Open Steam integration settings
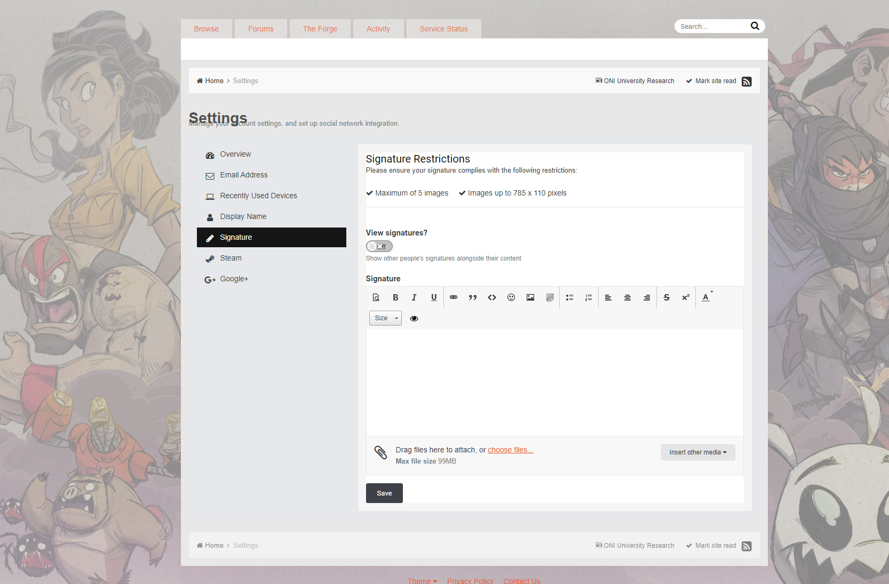Viewport: 889px width, 584px height. [x=272, y=258]
